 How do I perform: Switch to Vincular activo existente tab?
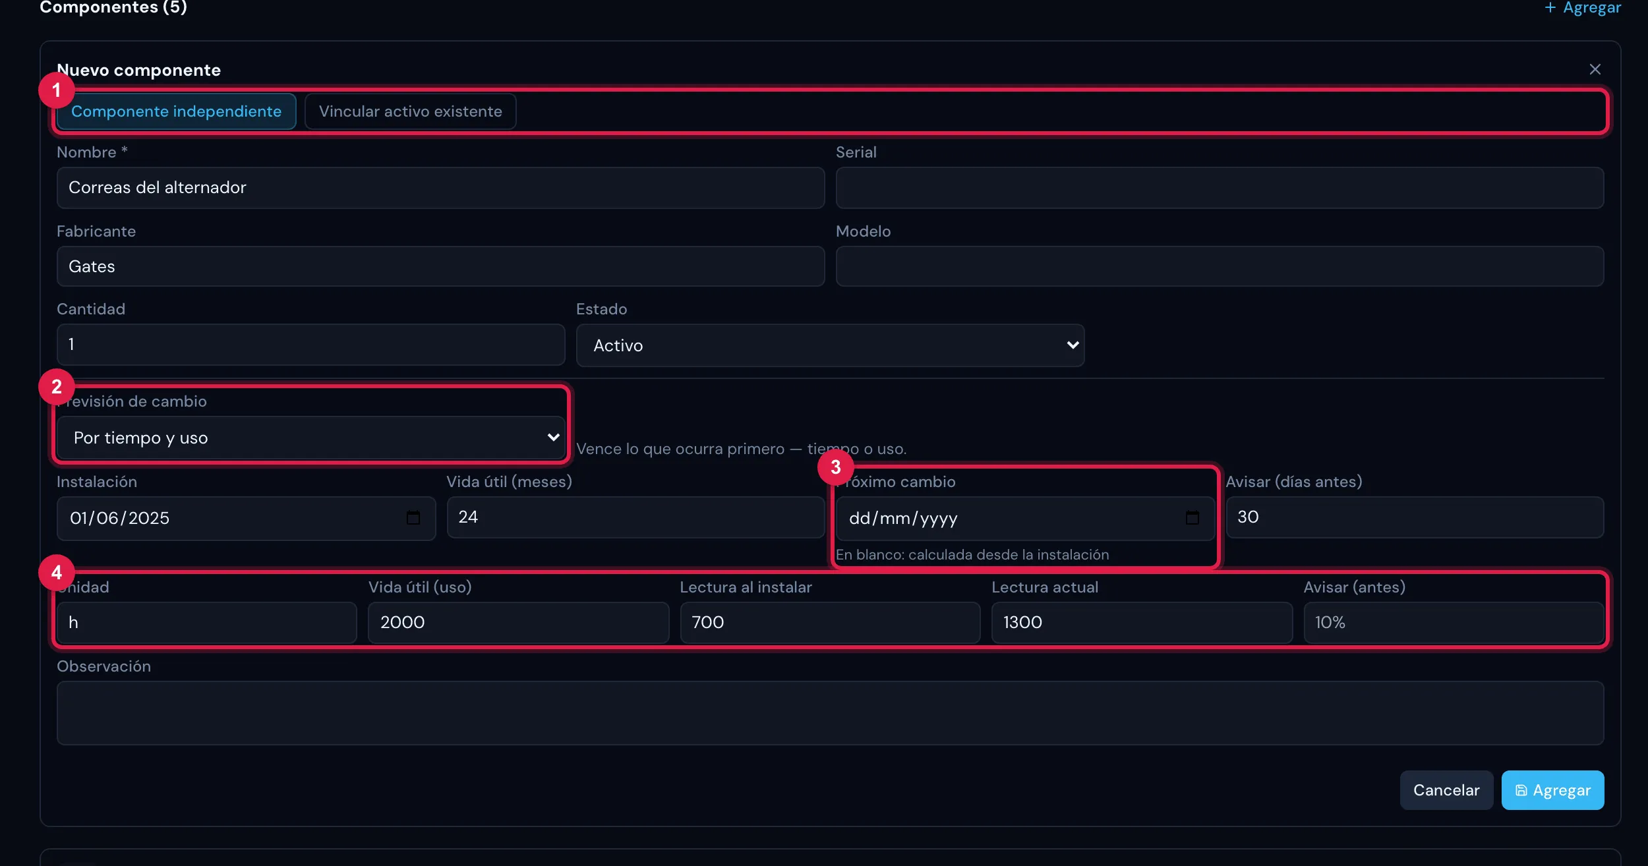point(410,111)
